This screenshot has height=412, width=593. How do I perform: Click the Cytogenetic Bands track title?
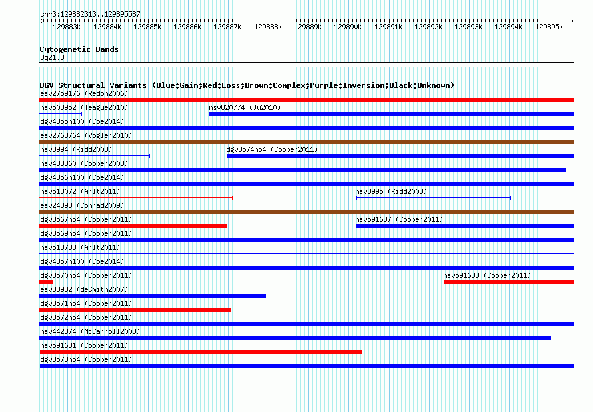(x=79, y=49)
